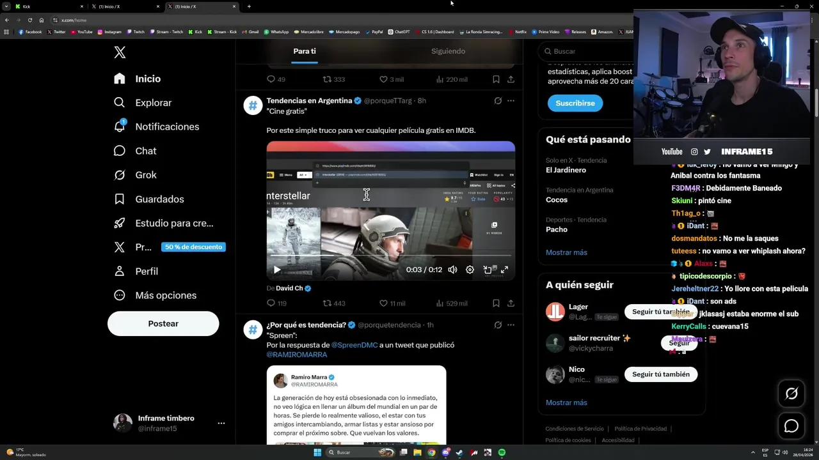Open the floating messages button
819x460 pixels.
[791, 426]
